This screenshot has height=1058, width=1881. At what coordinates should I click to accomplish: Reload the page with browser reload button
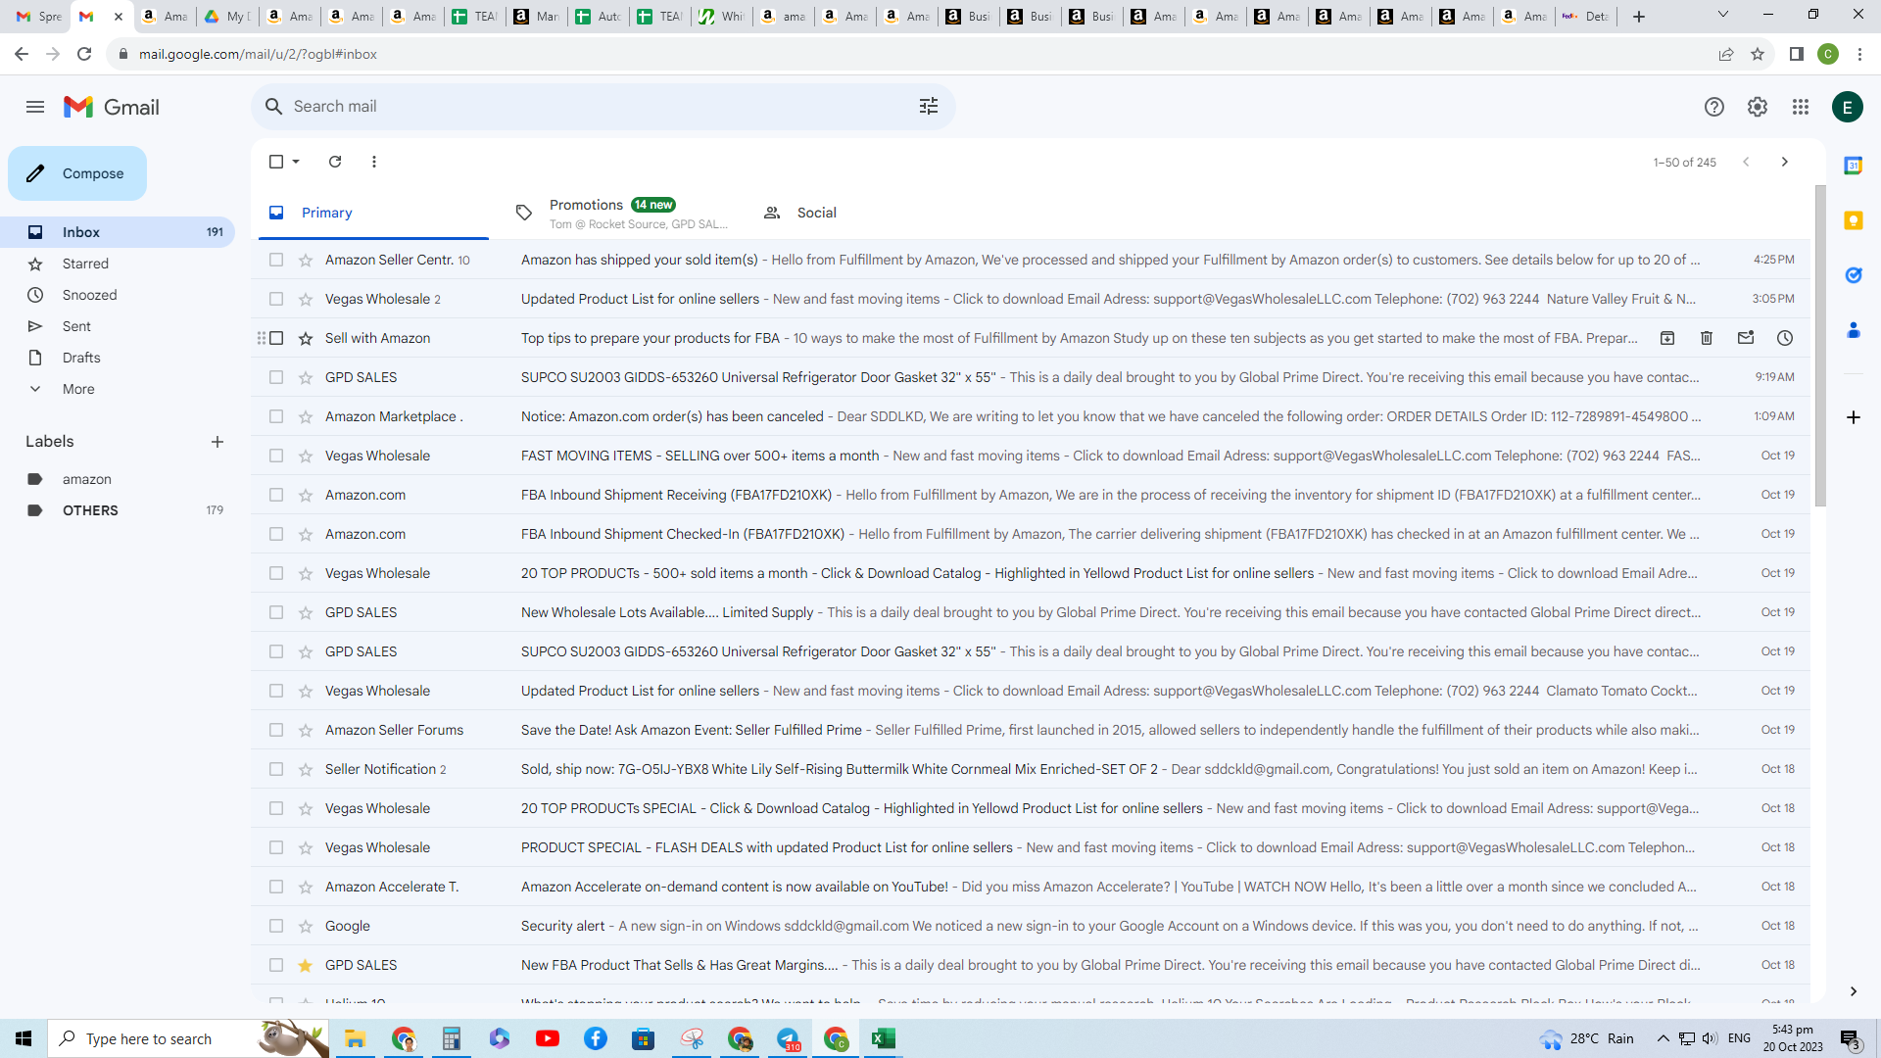click(84, 54)
